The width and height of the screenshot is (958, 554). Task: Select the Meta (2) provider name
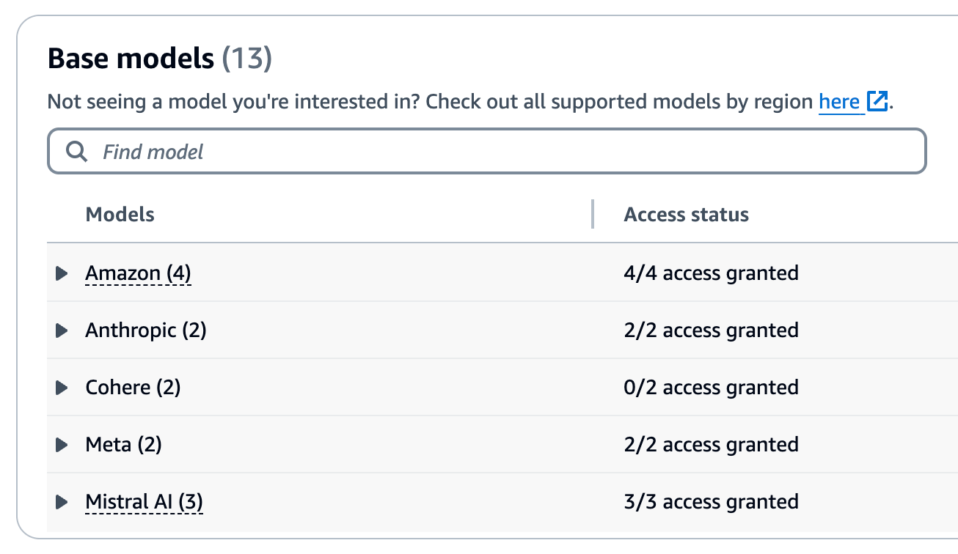[123, 445]
